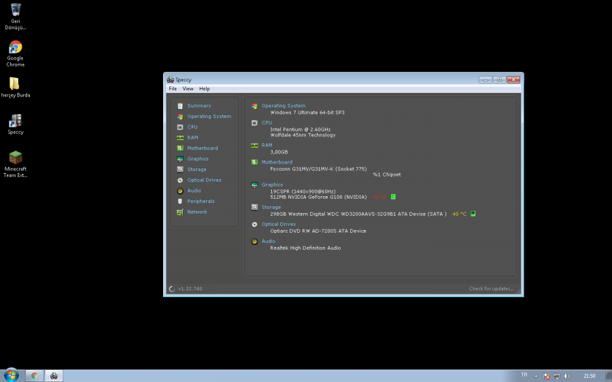Click the v1.32.740 version text
This screenshot has height=382, width=612.
click(190, 288)
